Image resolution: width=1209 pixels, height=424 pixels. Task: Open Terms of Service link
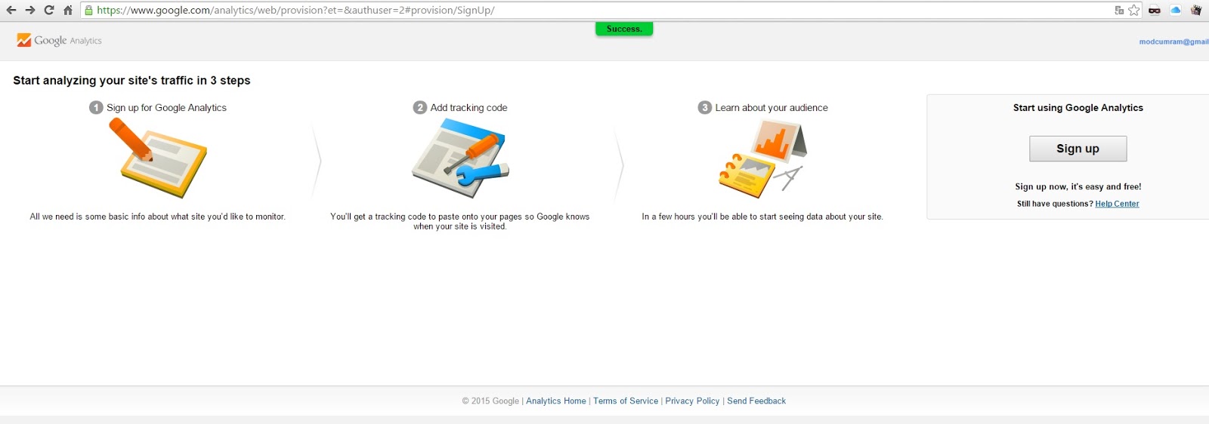click(x=626, y=401)
